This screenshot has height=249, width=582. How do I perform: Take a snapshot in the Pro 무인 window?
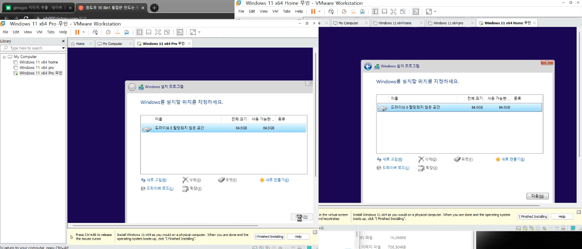pos(108,32)
